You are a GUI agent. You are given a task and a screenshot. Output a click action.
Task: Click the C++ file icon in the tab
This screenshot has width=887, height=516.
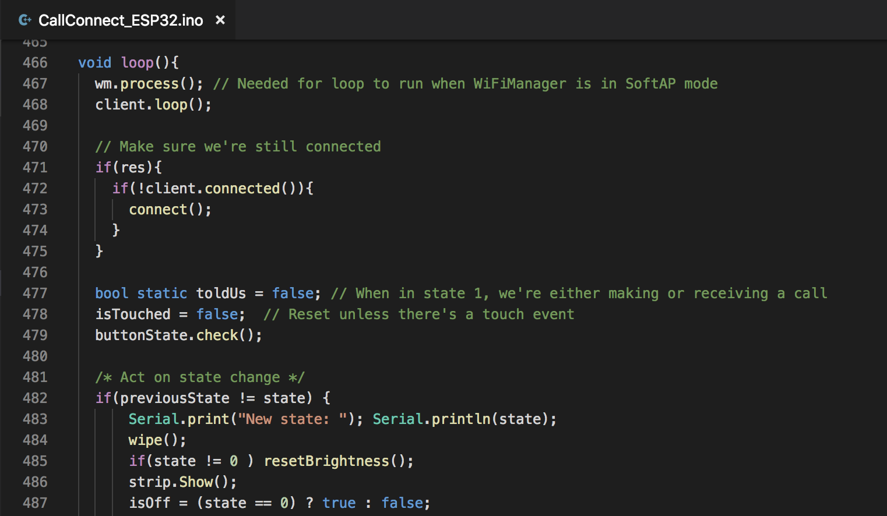point(25,20)
